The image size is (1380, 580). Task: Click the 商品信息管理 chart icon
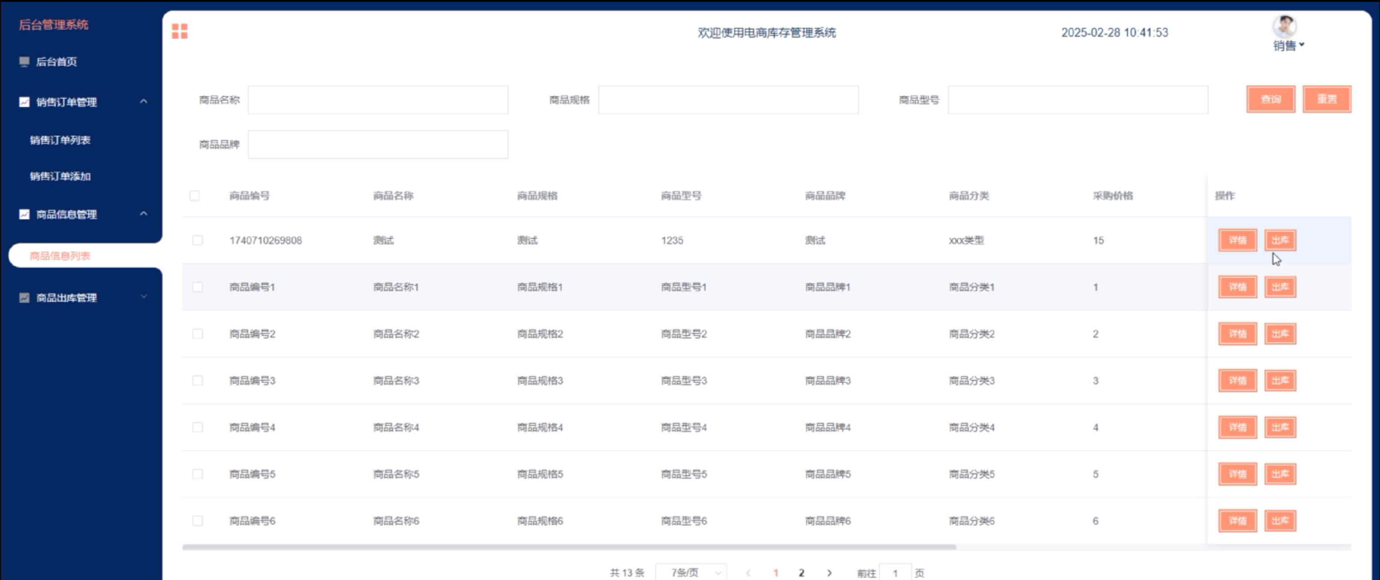click(24, 214)
